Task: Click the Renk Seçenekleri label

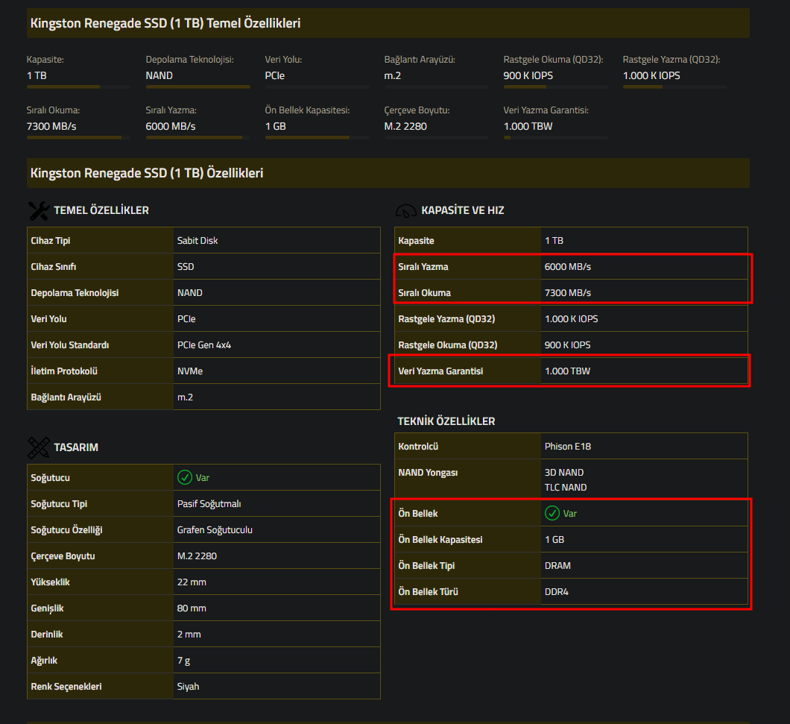Action: point(66,687)
